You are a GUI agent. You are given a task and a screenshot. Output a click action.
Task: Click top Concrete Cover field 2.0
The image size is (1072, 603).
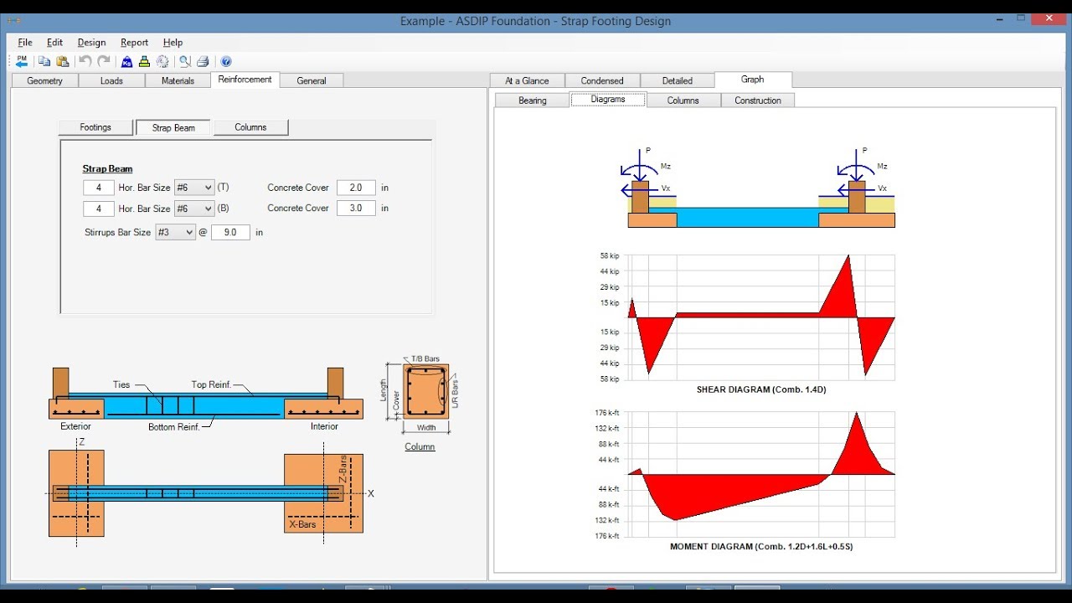[356, 188]
